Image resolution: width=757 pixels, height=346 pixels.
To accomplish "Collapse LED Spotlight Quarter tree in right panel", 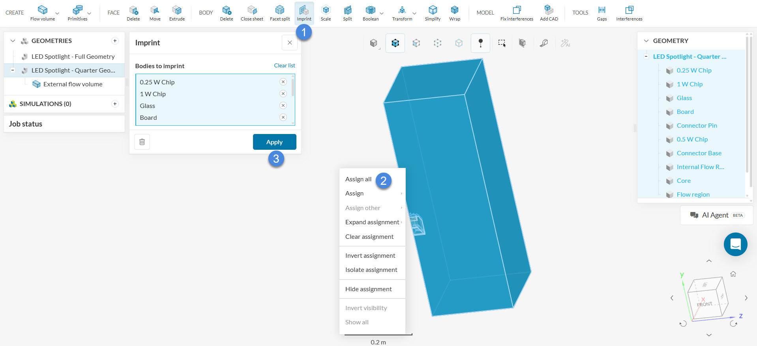I will (x=646, y=56).
